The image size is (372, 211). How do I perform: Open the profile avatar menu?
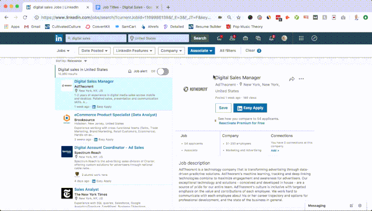click(x=284, y=38)
